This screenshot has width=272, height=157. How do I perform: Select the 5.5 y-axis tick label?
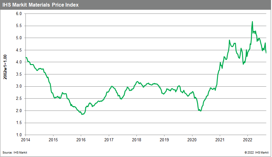19,26
